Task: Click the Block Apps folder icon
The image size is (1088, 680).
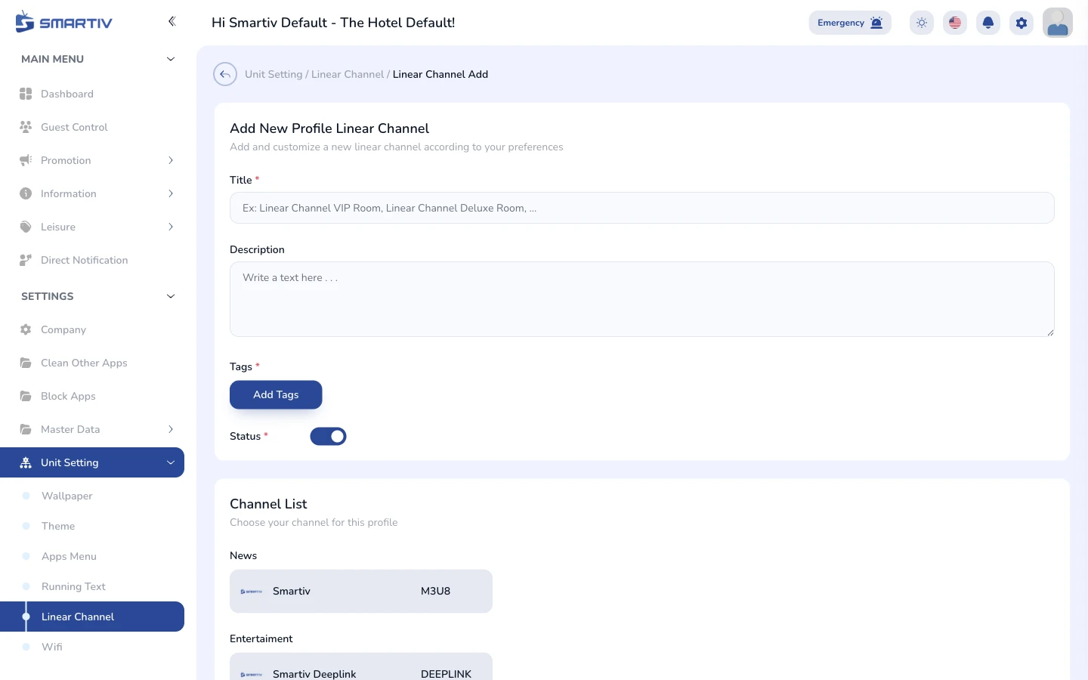Action: click(x=26, y=396)
